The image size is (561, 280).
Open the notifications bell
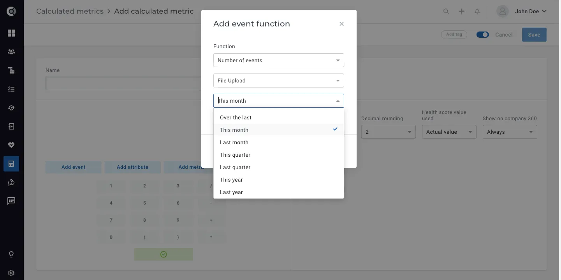tap(477, 11)
